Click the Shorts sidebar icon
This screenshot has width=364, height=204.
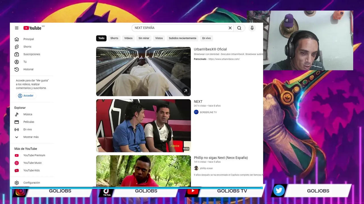(17, 47)
